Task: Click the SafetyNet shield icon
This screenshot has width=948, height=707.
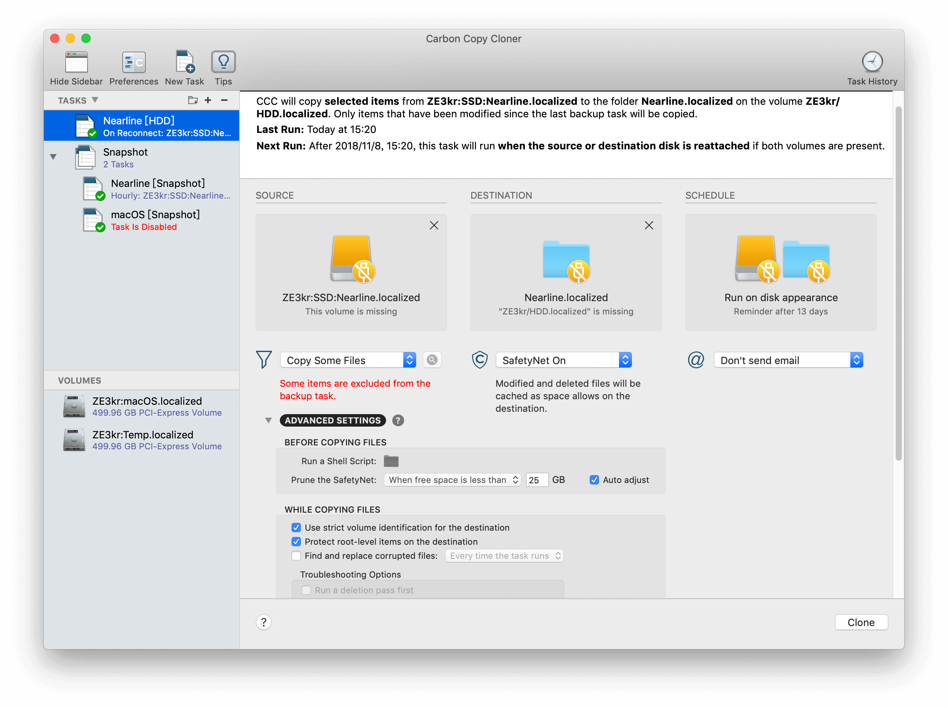Action: tap(479, 360)
